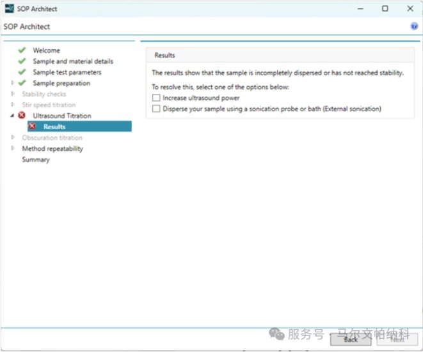Screen dimensions: 423x352
Task: Click the red error icon beside Ultrasound Titration
Action: [x=22, y=116]
